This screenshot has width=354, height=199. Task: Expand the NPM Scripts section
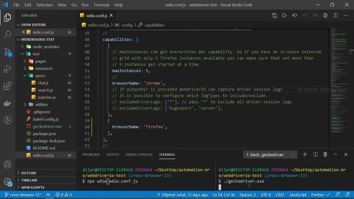pos(46,187)
